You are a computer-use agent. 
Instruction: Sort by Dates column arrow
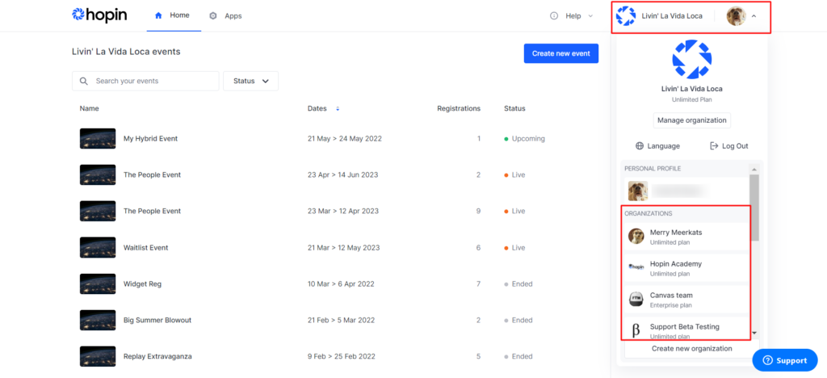click(x=338, y=108)
